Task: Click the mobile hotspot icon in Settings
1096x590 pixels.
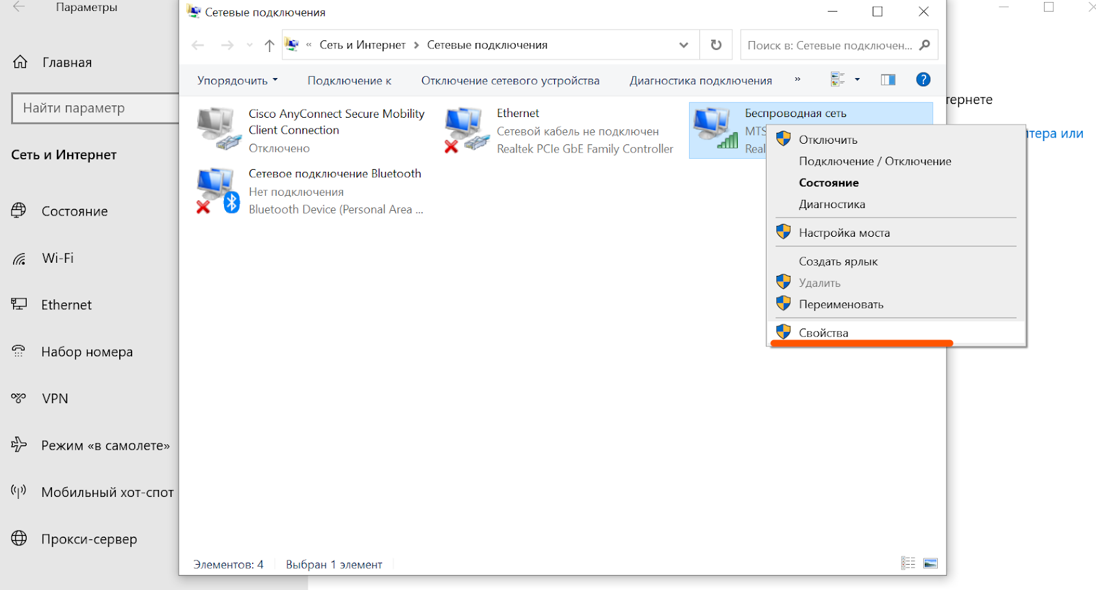Action: click(x=19, y=491)
